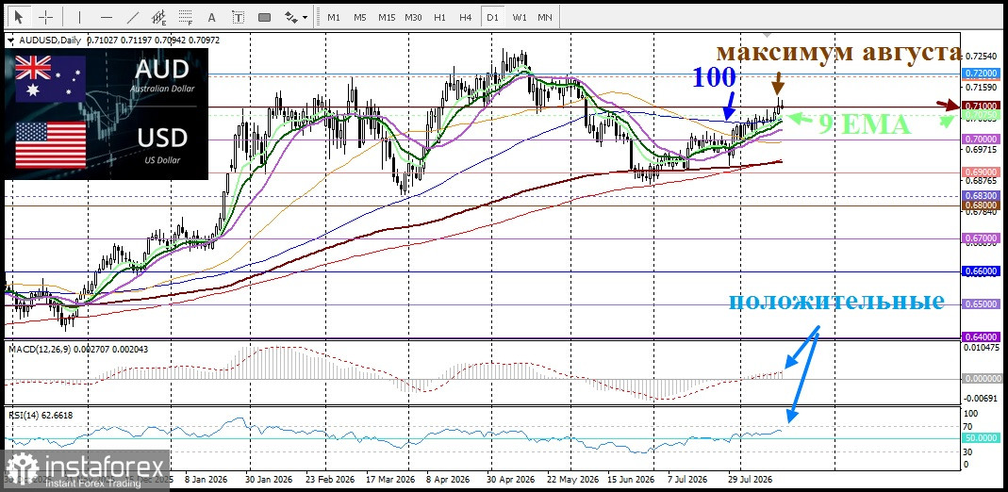Click the AUDUSD,Daily symbol label
The image size is (1008, 492).
[50, 41]
